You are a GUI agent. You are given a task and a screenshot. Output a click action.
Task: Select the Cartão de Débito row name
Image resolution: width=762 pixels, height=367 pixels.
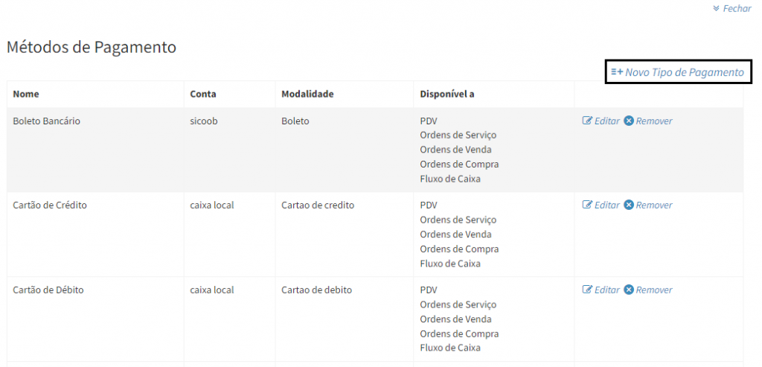click(x=48, y=290)
